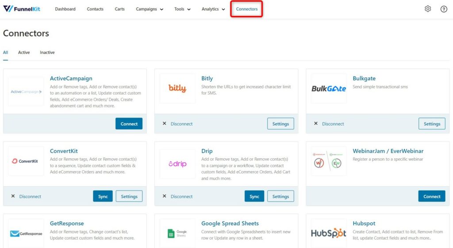Connect the ActiveCampaign connector
Screen dimensions: 453x248
[129, 124]
